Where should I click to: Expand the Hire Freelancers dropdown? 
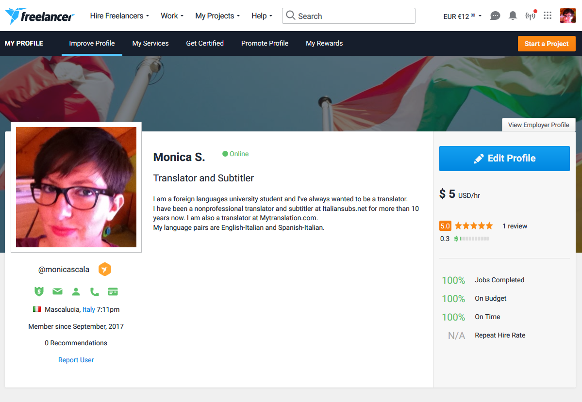click(x=119, y=16)
